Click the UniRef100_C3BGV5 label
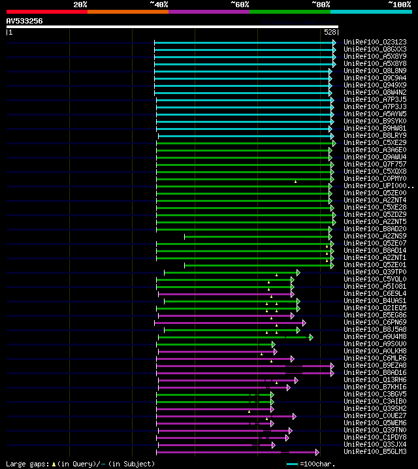418x469 pixels. [375, 394]
